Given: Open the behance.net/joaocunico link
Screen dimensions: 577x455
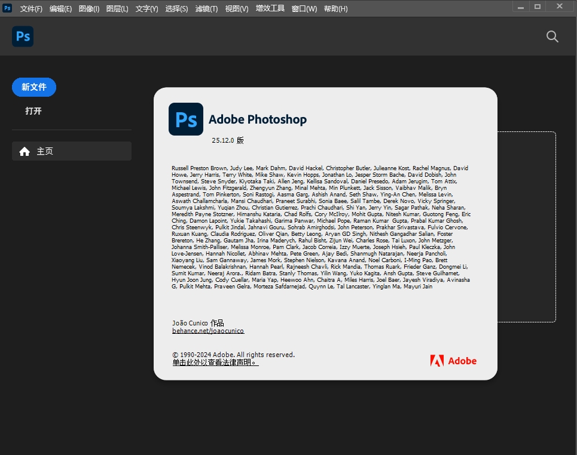Looking at the screenshot, I should [x=208, y=331].
